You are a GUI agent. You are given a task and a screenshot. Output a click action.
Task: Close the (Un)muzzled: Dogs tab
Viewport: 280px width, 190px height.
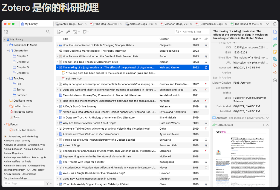tap(226, 24)
